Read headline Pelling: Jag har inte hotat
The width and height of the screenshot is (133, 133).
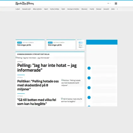[x=47, y=68]
